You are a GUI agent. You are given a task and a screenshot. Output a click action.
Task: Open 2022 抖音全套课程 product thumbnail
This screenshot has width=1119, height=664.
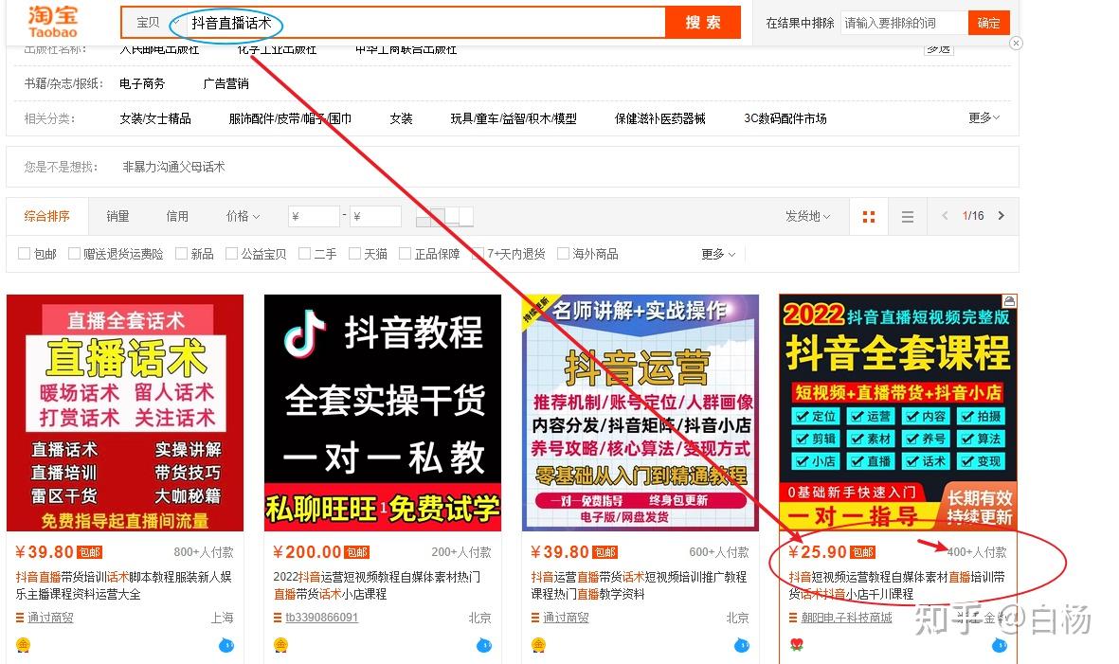click(x=898, y=413)
